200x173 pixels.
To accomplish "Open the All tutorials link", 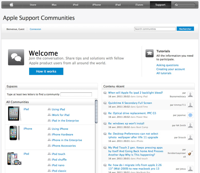I will (x=164, y=73).
